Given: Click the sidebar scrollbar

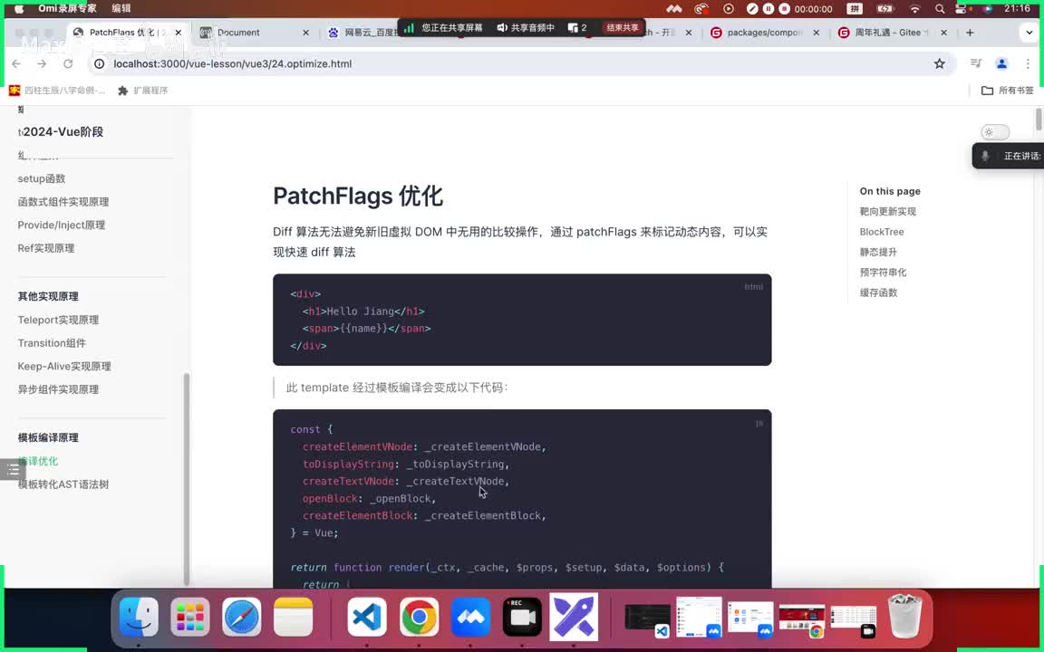Looking at the screenshot, I should click(187, 478).
